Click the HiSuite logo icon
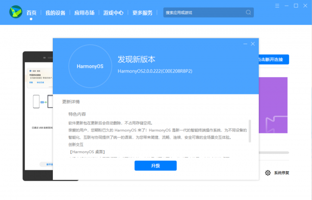The width and height of the screenshot is (312, 200). point(16,12)
